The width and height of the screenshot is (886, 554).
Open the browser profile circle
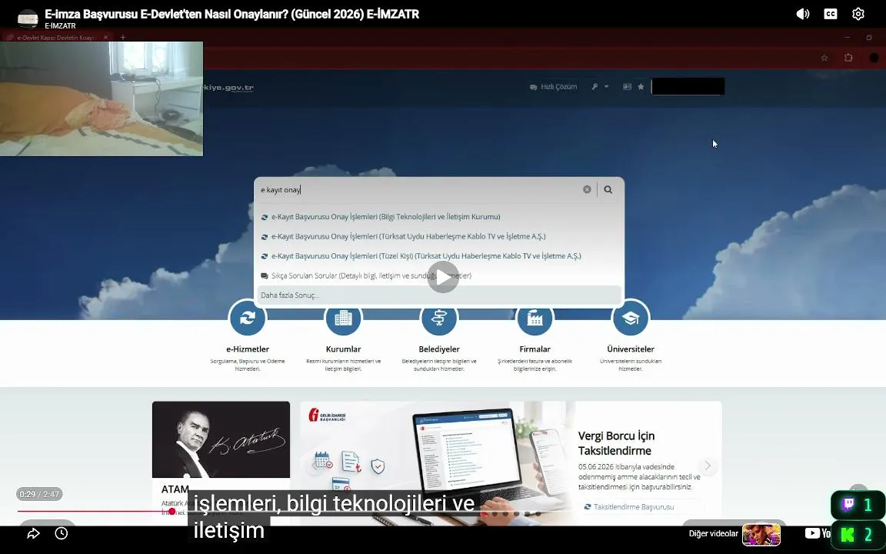pos(874,58)
